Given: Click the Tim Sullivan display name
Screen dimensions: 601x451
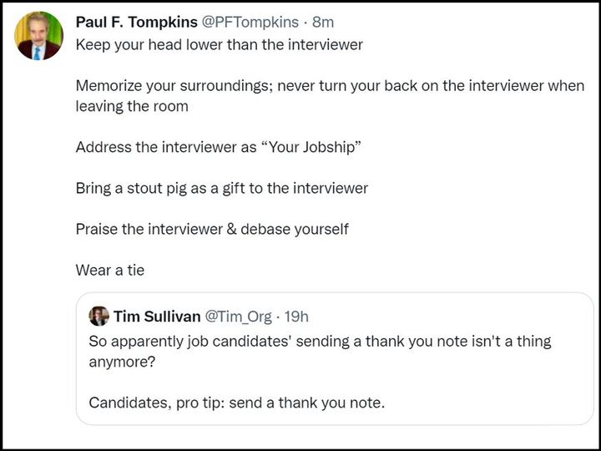Looking at the screenshot, I should pos(156,316).
